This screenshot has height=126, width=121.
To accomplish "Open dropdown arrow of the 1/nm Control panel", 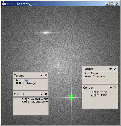I will tap(41, 94).
